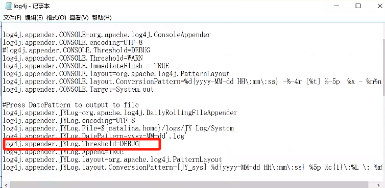Image resolution: width=385 pixels, height=188 pixels.
Task: Click the #Press DatePattern comment line
Action: 70,105
